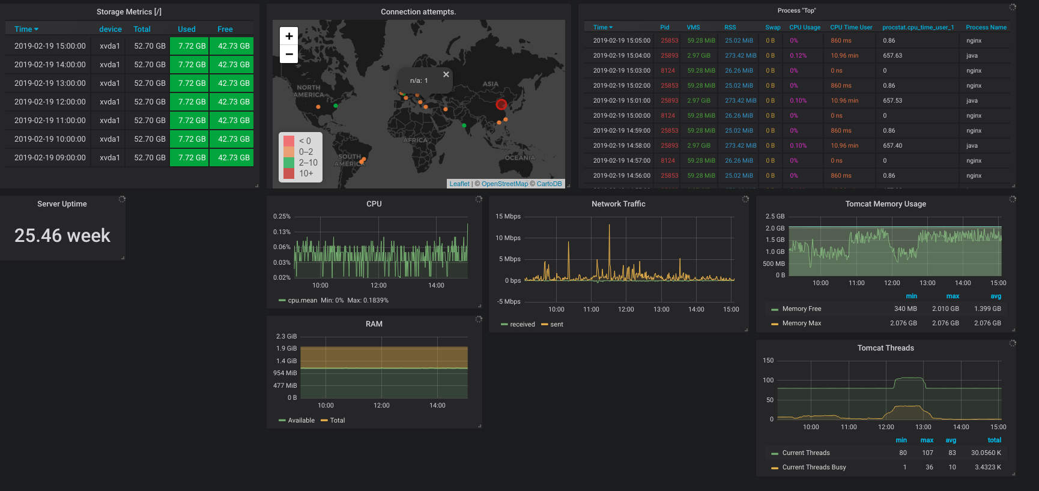Open the OpenStreetMap attribution link

[x=504, y=184]
